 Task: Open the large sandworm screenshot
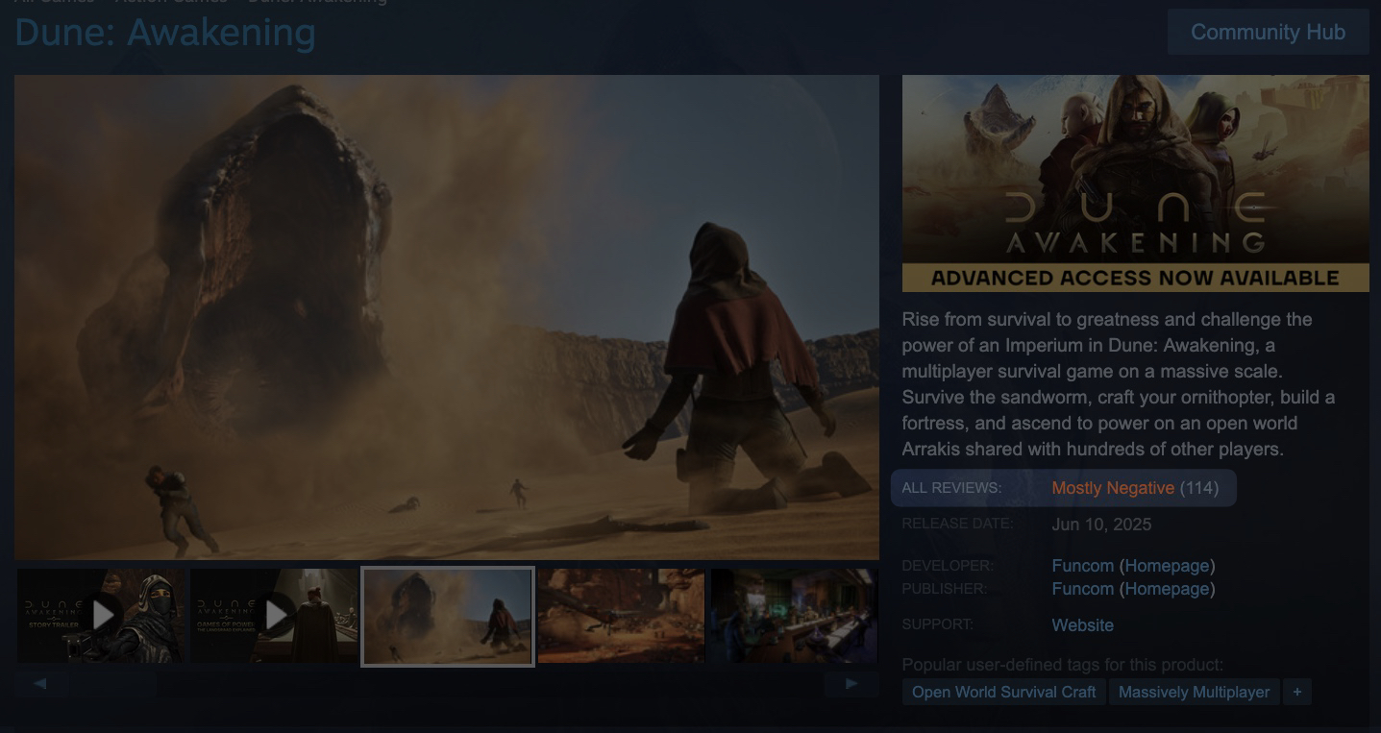(447, 317)
